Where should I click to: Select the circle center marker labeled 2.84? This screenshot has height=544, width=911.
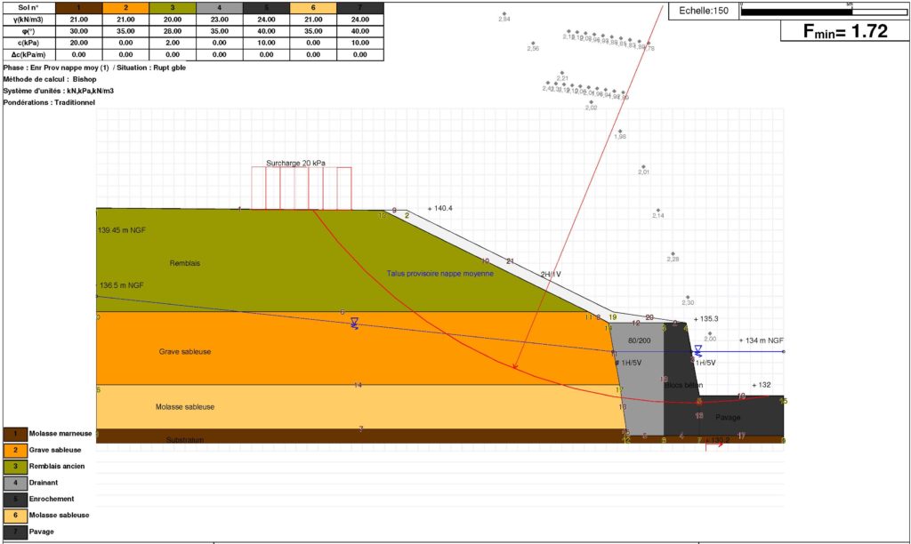504,13
